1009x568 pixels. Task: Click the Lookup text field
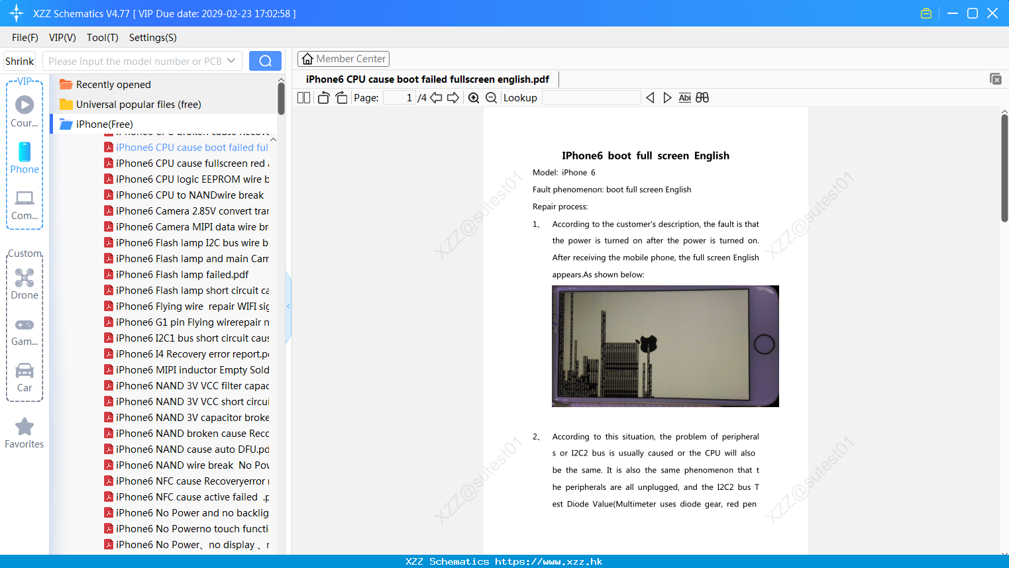tap(591, 98)
